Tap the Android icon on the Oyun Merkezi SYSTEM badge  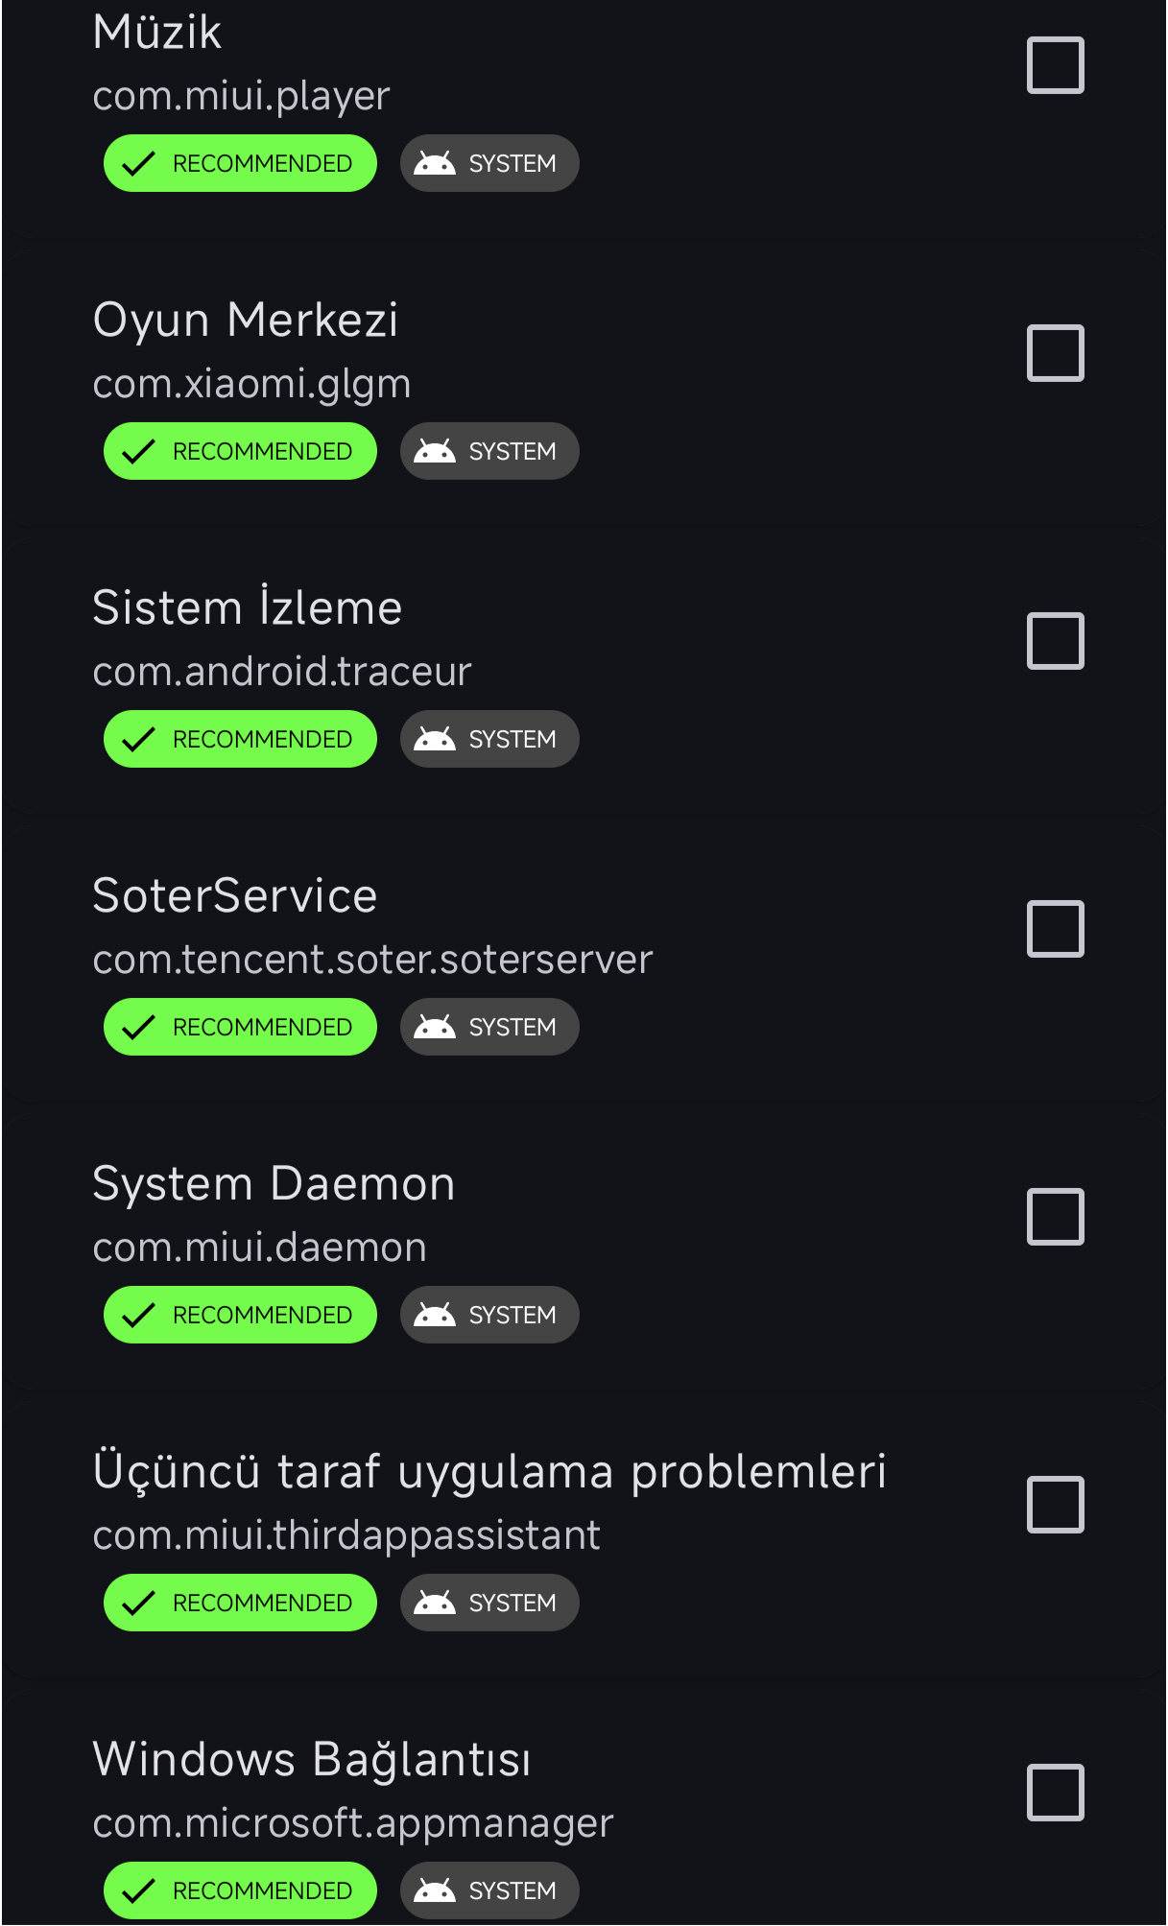tap(434, 451)
